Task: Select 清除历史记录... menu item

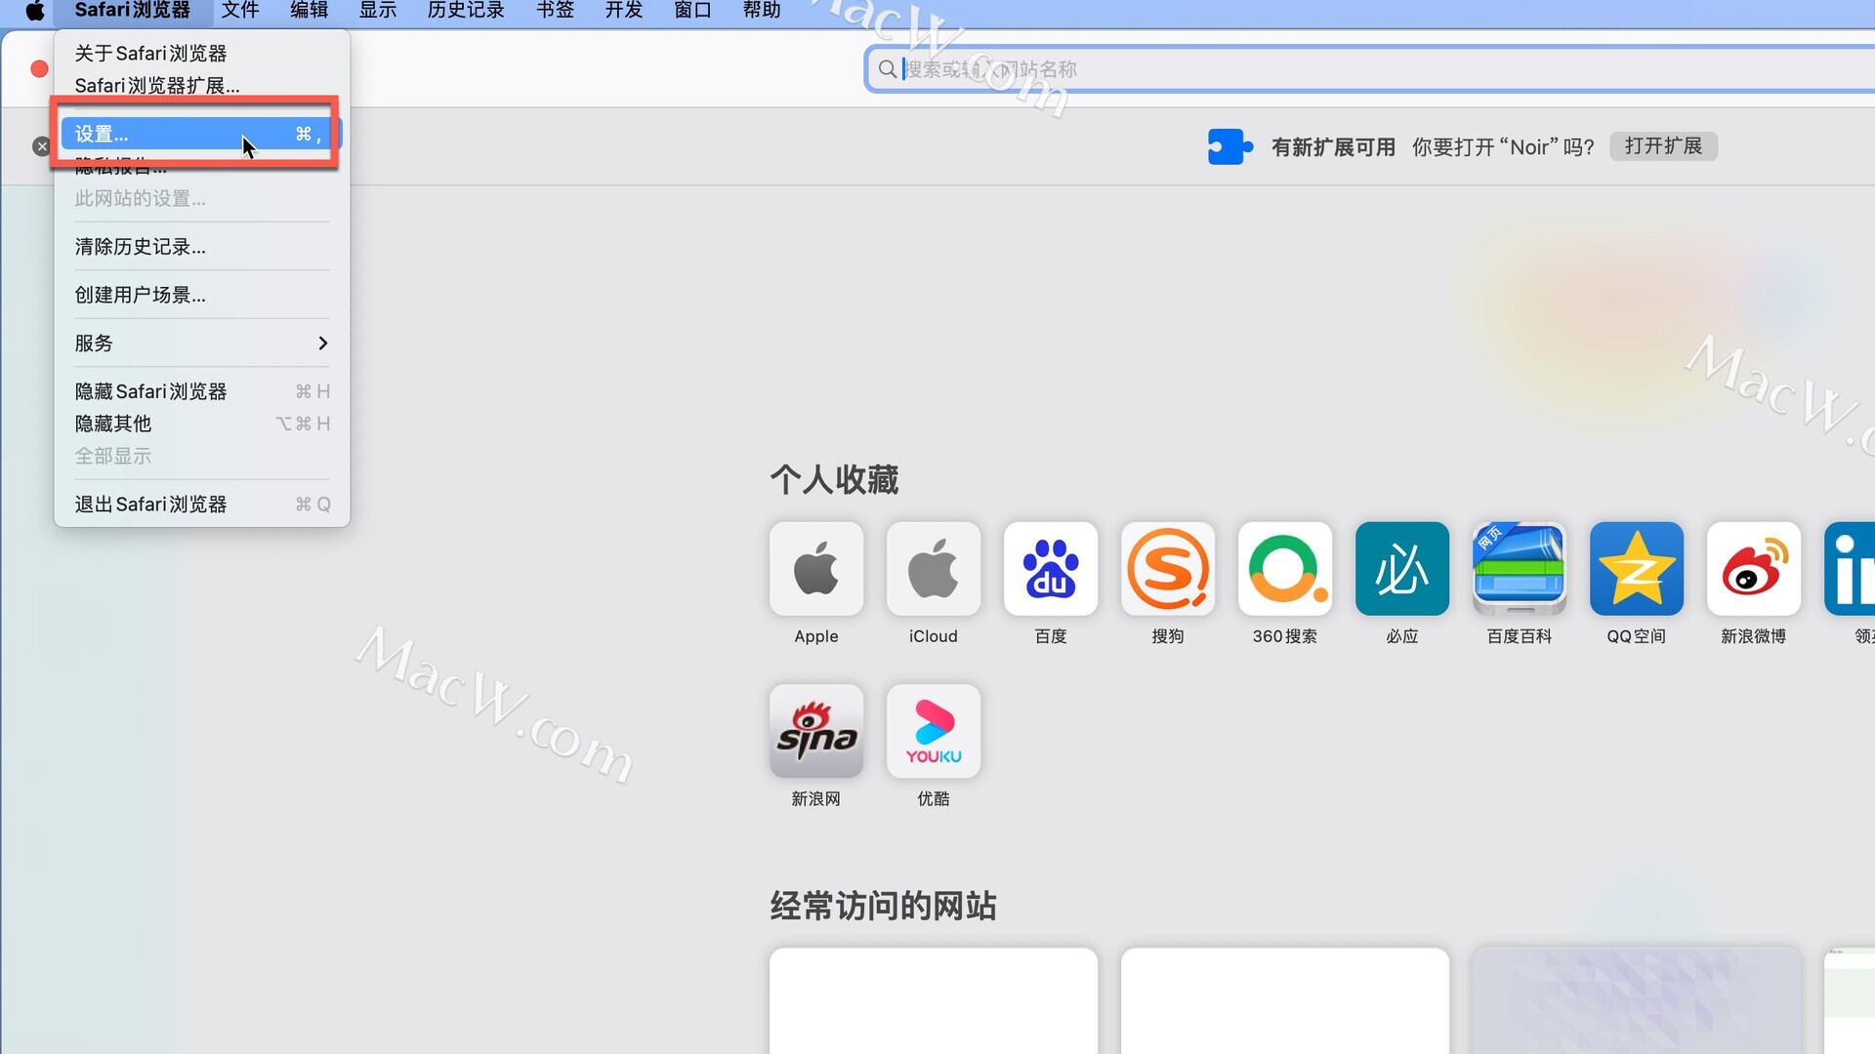Action: pyautogui.click(x=201, y=247)
